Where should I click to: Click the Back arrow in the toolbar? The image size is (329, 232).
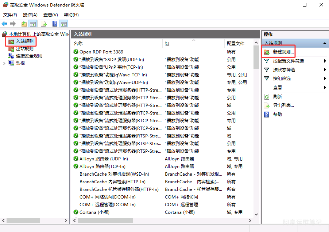pyautogui.click(x=4, y=24)
